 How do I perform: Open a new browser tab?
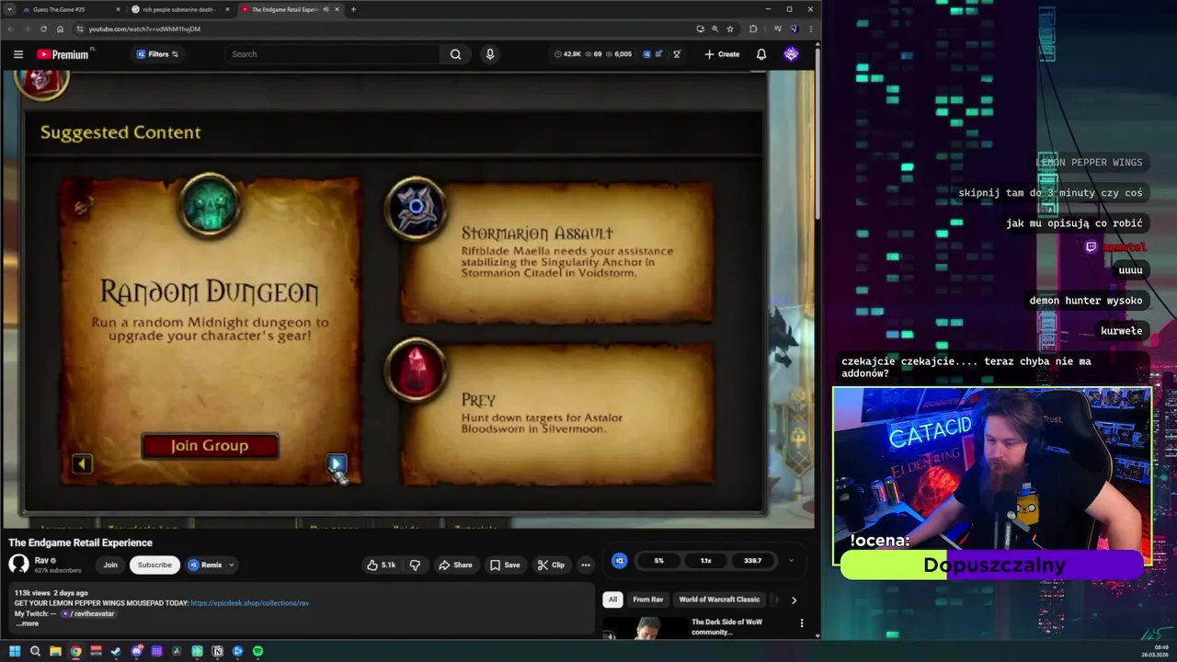(x=353, y=9)
